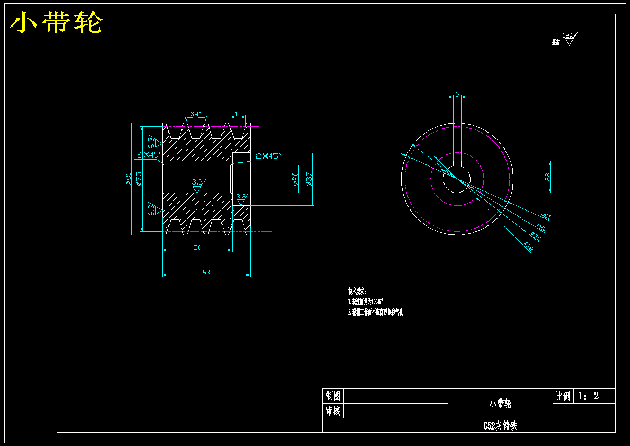Click the 审核 cell in title block
Screen dimensions: 630x446
click(333, 411)
